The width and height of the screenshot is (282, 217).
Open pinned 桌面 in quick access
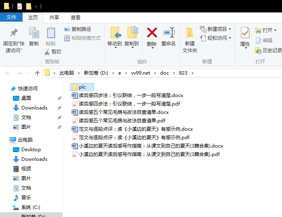pyautogui.click(x=22, y=98)
